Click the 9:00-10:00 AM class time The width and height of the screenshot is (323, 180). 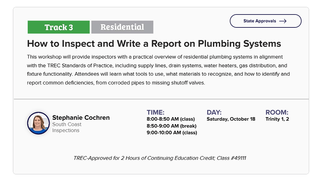172,133
